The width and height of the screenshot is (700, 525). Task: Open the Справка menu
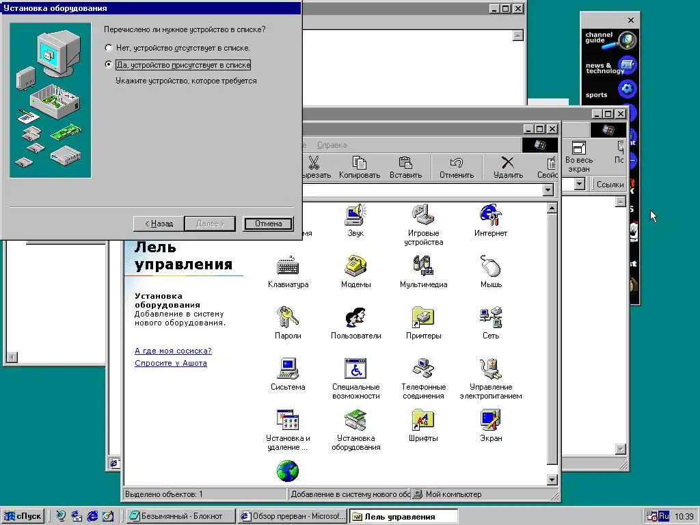[x=332, y=145]
